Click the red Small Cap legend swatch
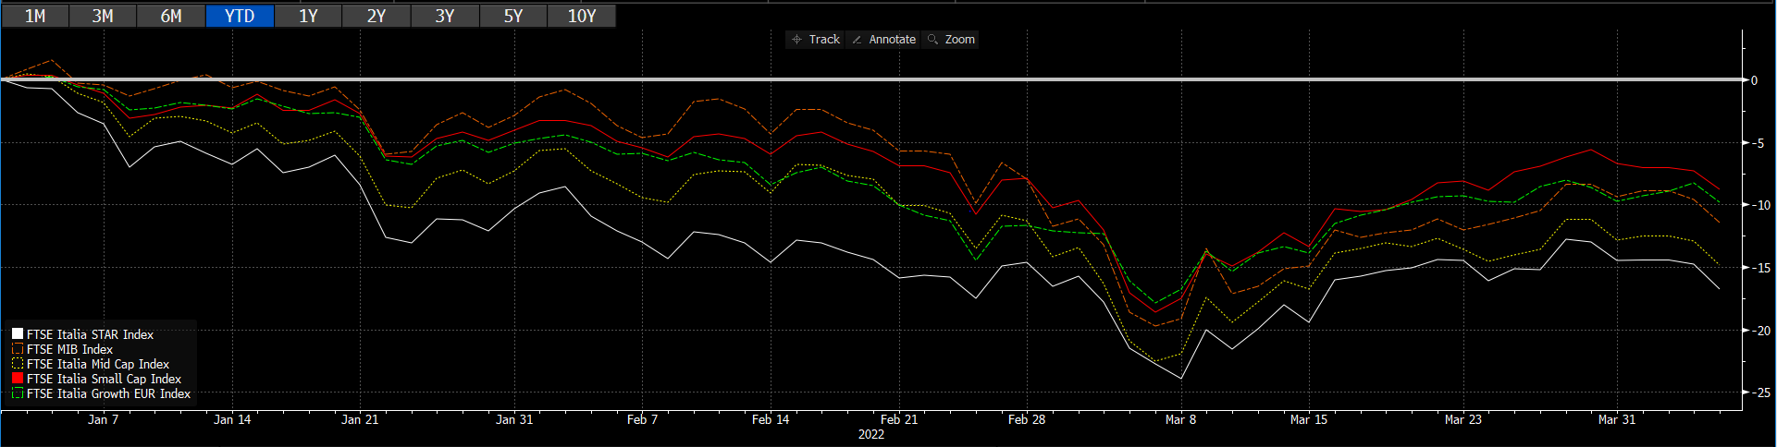The height and width of the screenshot is (447, 1777). (18, 379)
